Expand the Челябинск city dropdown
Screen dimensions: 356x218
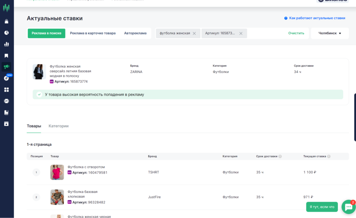[329, 33]
